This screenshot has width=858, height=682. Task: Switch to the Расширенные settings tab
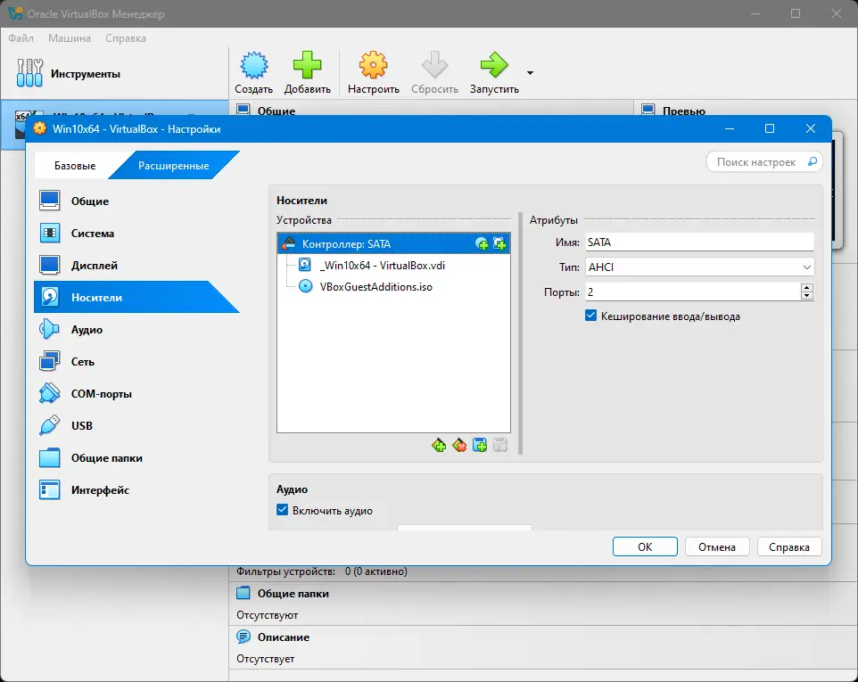(173, 165)
